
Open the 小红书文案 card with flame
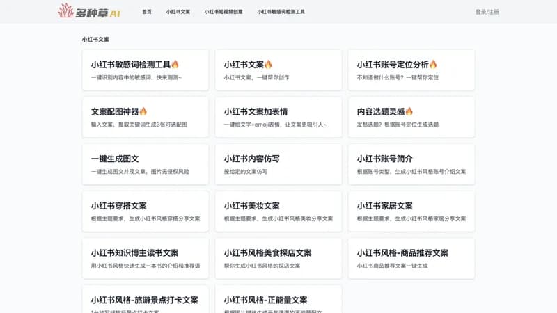(x=278, y=70)
